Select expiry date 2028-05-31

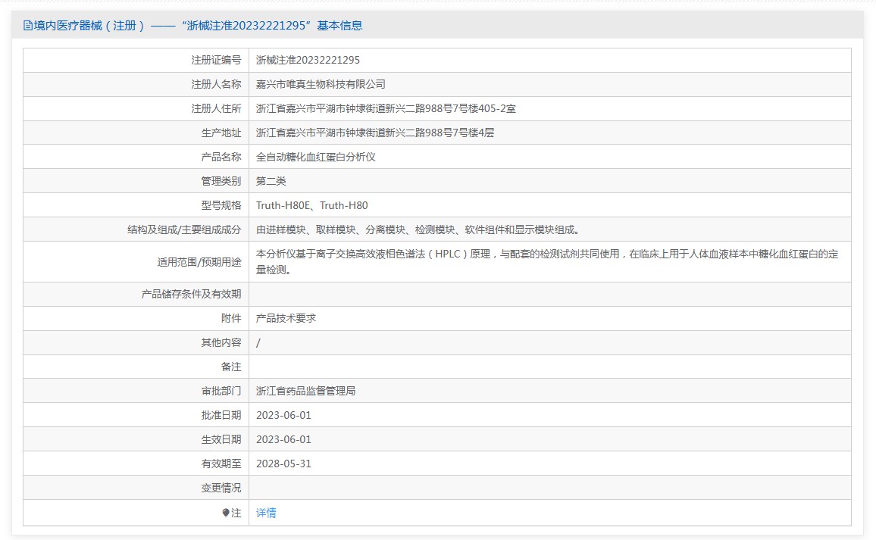(284, 464)
